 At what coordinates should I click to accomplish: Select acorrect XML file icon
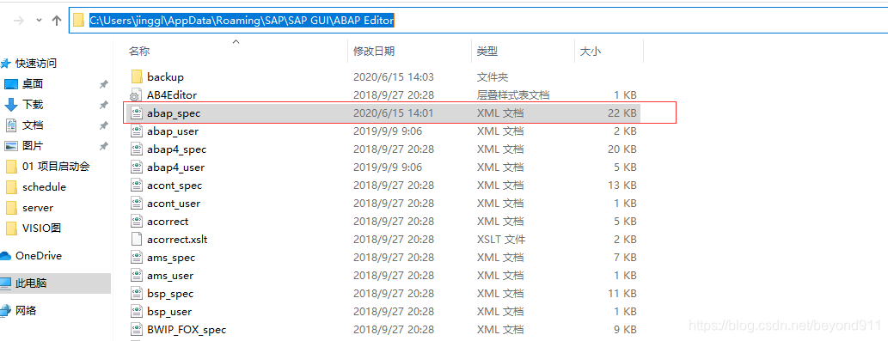tap(137, 221)
